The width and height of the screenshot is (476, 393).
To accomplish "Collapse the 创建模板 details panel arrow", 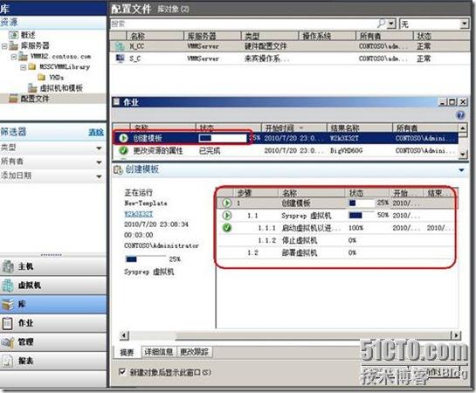I will tap(462, 170).
